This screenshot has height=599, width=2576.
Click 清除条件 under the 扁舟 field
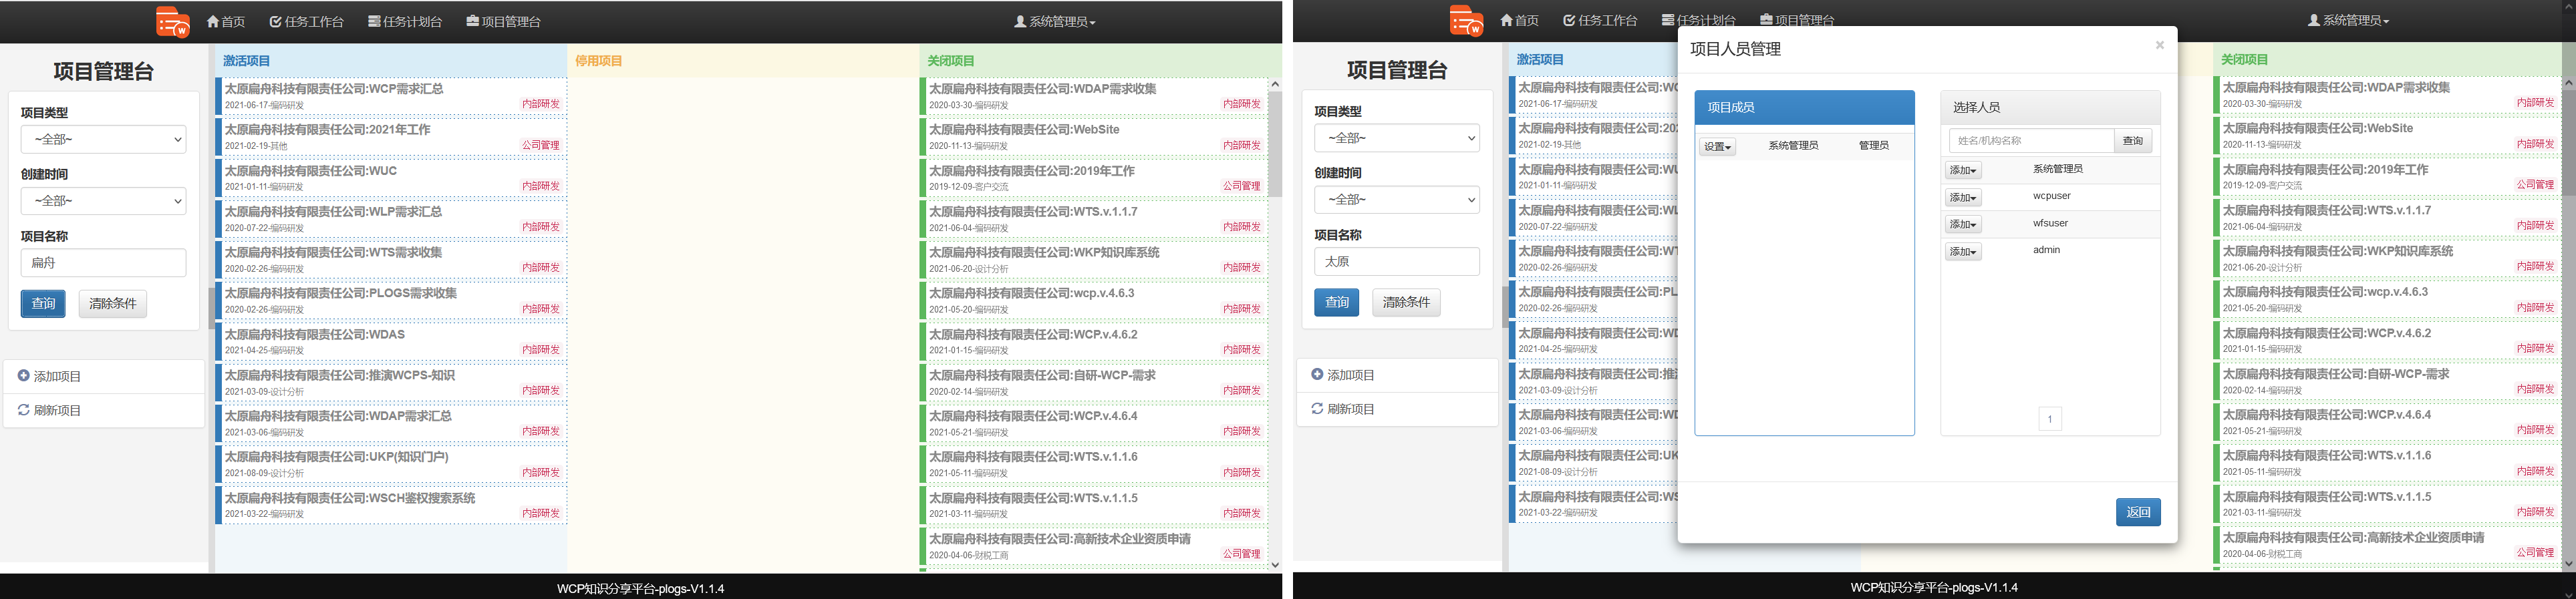113,304
